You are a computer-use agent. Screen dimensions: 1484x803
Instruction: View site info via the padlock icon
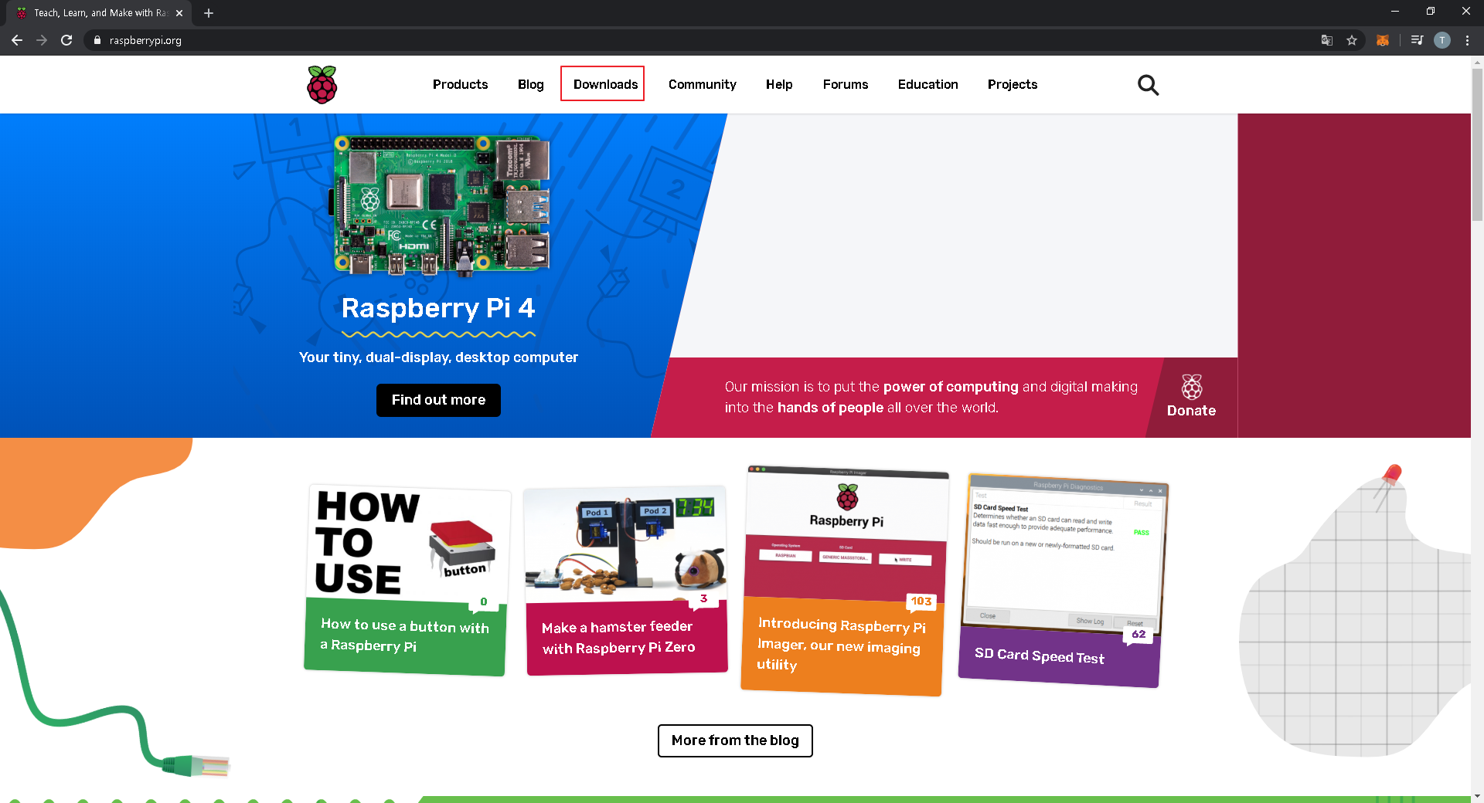click(x=97, y=40)
